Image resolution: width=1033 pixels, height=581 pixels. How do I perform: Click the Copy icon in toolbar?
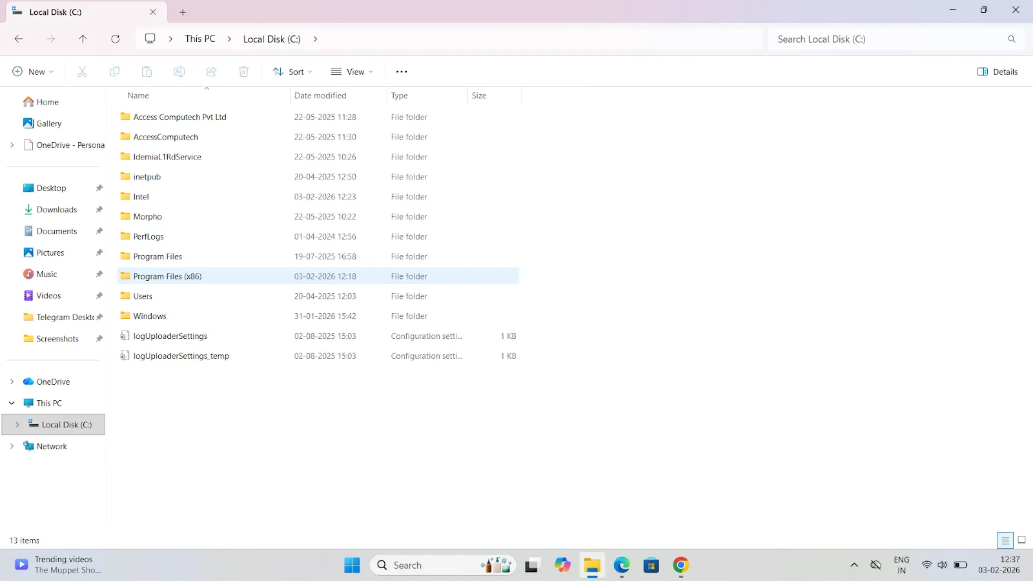tap(114, 72)
